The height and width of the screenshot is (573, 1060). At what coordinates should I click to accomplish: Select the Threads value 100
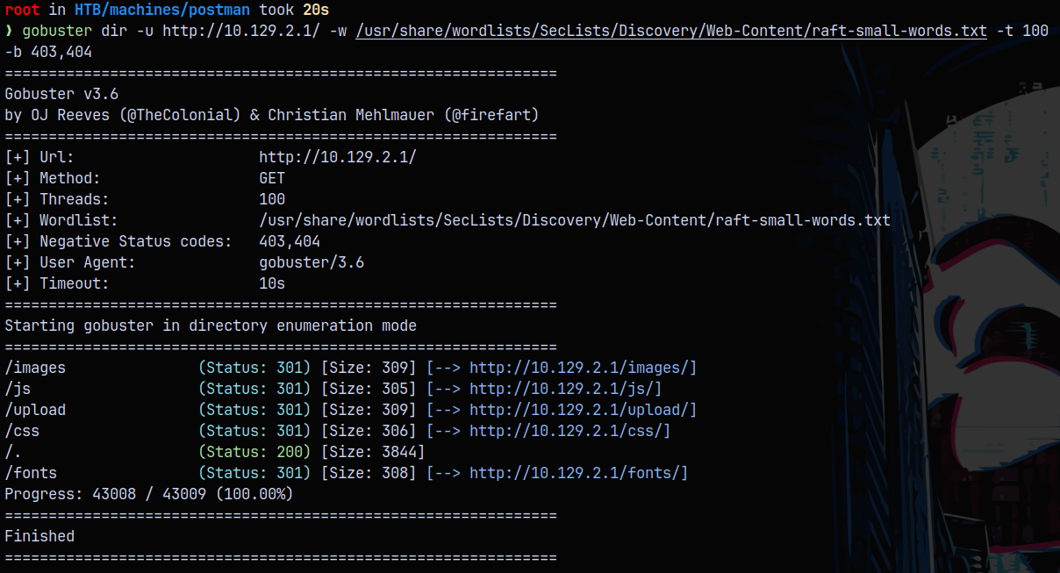point(272,199)
